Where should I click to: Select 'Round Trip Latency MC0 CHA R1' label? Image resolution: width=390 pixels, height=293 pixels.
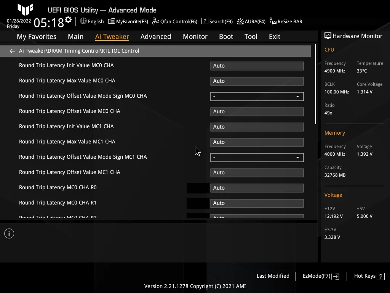(58, 203)
